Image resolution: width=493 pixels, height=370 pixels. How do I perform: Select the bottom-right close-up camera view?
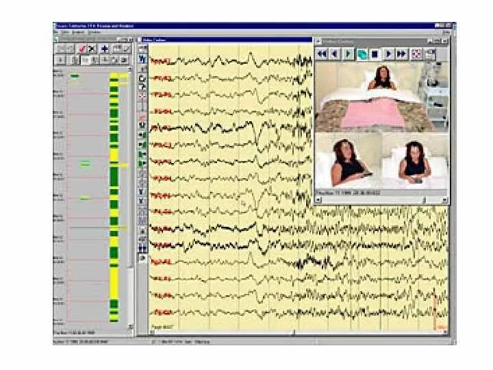415,161
